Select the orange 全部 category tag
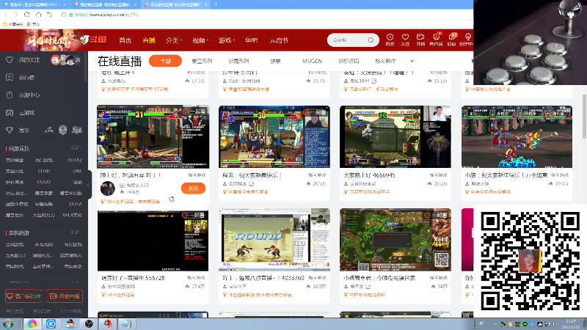 [166, 61]
